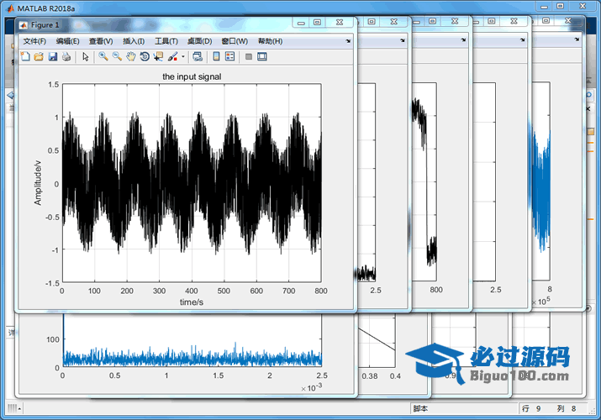This screenshot has height=420, width=601.
Task: Enable the Data Cursor tool
Action: coord(158,56)
